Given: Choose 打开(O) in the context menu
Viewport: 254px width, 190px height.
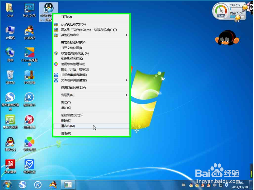Looking at the screenshot, I should [x=91, y=17].
